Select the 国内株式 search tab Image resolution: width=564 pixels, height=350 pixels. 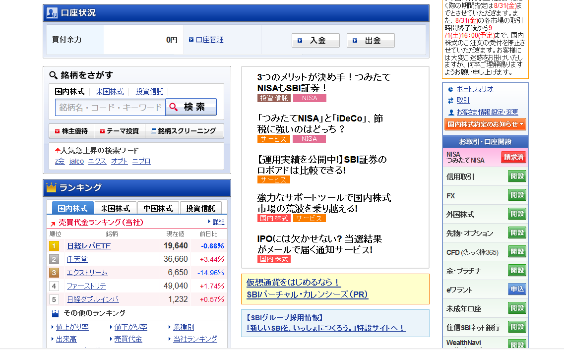(x=69, y=92)
